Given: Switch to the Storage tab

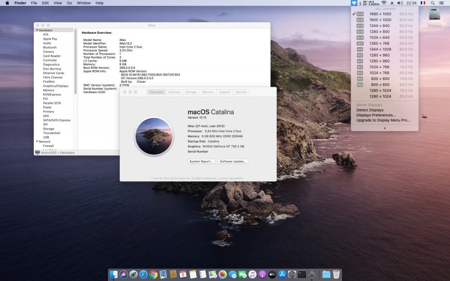Looking at the screenshot, I should click(191, 92).
